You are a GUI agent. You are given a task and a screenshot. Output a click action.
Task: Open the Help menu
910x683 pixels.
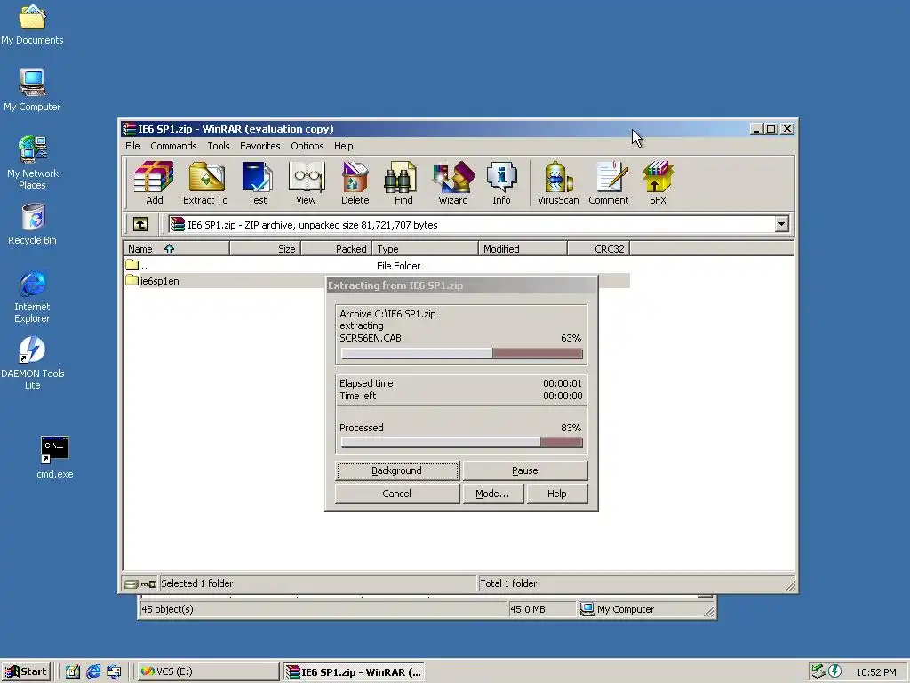tap(344, 146)
